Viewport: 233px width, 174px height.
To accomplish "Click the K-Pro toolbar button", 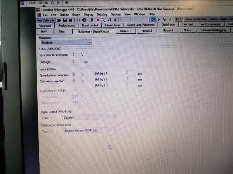I will point(179,19).
